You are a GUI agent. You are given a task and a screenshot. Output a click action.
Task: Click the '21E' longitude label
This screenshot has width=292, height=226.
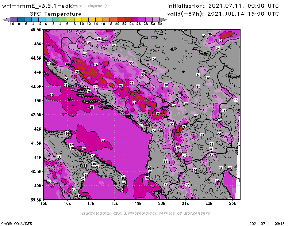pos(185,203)
